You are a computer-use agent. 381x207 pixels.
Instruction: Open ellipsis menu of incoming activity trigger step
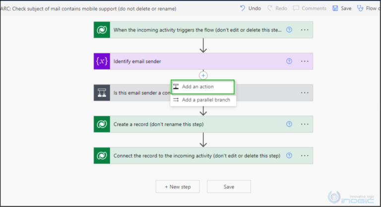pos(305,30)
